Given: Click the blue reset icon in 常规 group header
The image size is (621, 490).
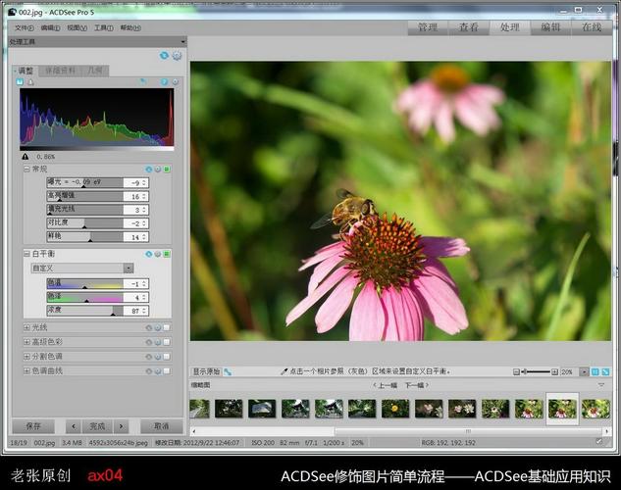Looking at the screenshot, I should [x=149, y=170].
